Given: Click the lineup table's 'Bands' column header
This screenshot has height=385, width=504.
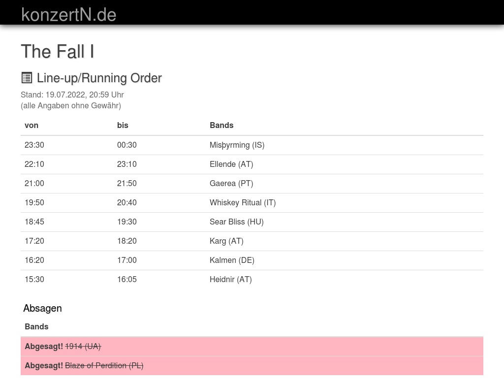Looking at the screenshot, I should (x=221, y=125).
